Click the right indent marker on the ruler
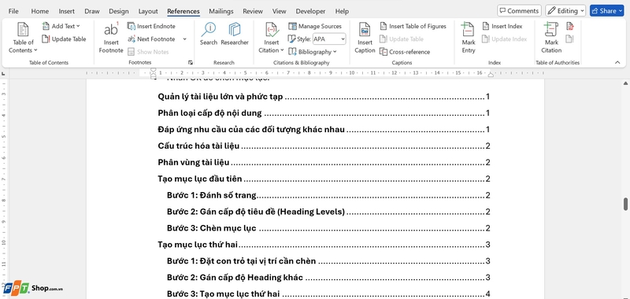The height and width of the screenshot is (299, 630). 491,75
